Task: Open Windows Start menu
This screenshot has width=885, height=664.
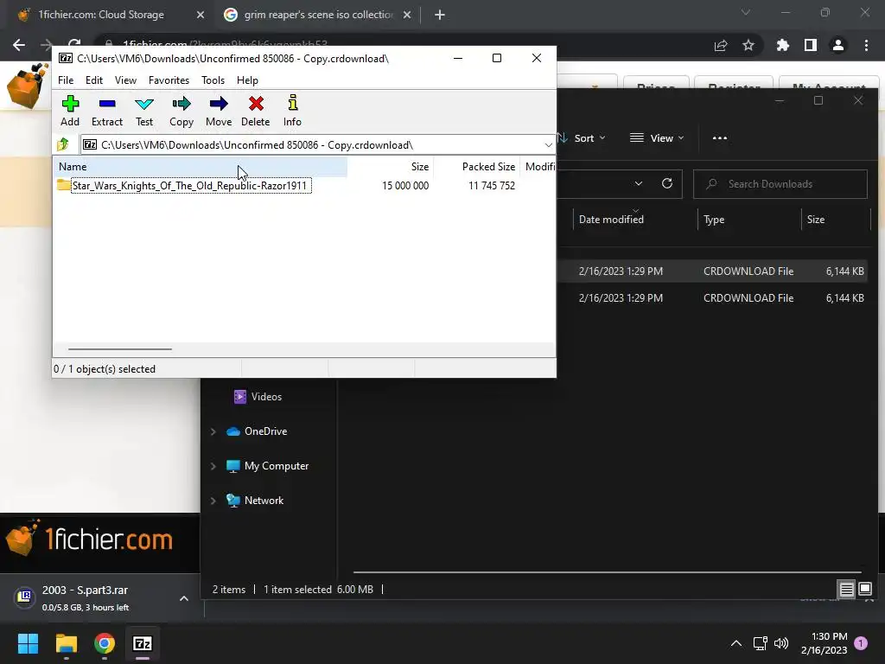Action: (x=28, y=643)
